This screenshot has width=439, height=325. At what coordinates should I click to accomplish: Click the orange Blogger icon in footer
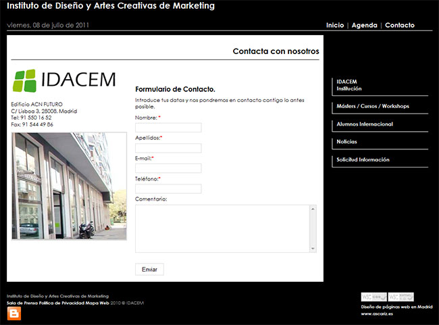[14, 314]
